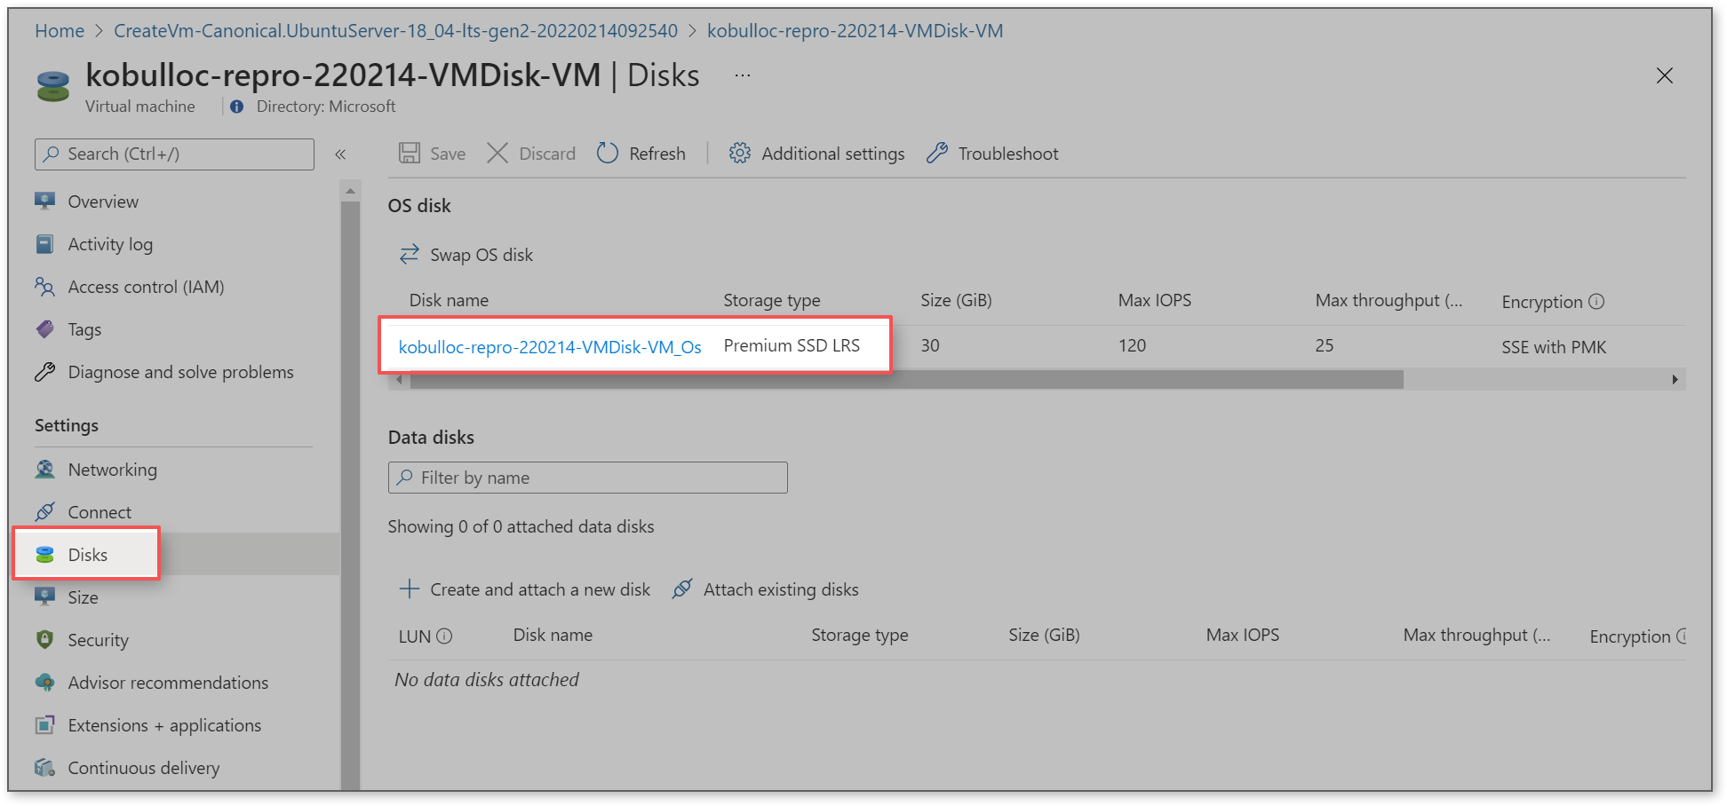Collapse the search sidebar with double chevron
1727x806 pixels.
[x=340, y=154]
